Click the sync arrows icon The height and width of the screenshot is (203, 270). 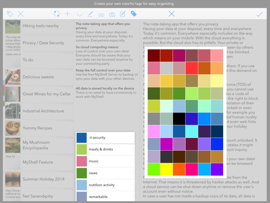point(57,14)
